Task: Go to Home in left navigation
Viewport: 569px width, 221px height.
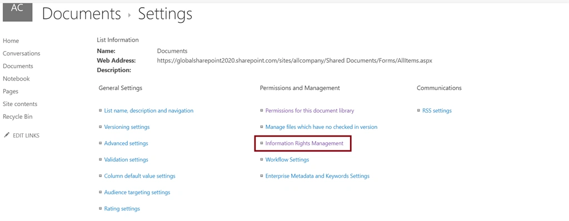Action: [11, 41]
